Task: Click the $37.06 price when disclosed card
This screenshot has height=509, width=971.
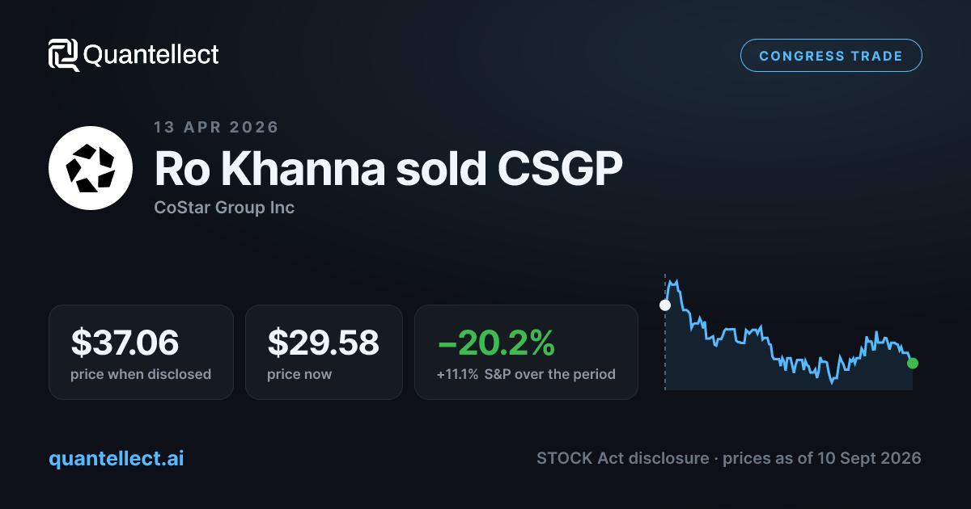Action: 141,352
